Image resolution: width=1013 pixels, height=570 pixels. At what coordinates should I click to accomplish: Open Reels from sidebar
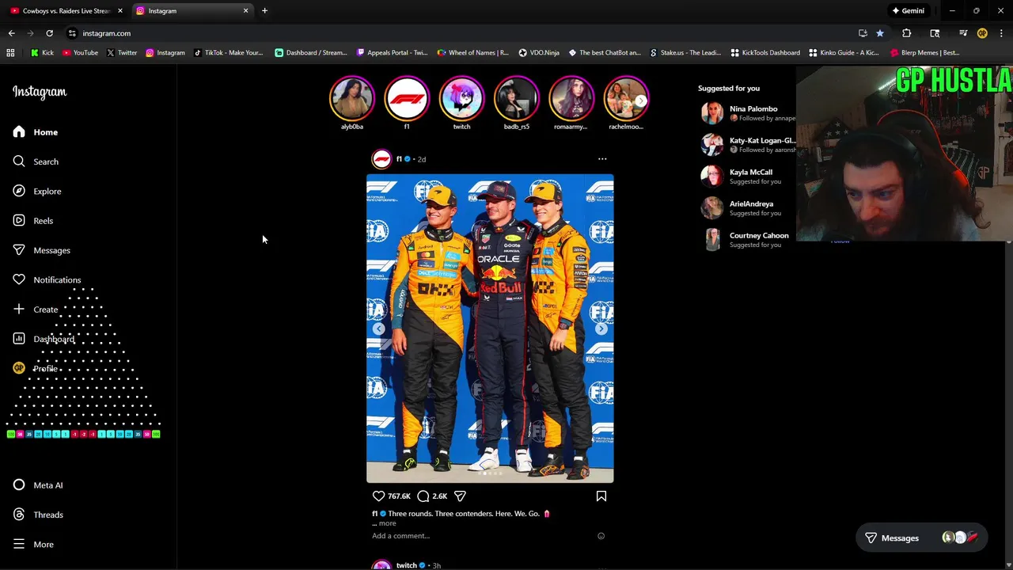coord(33,221)
